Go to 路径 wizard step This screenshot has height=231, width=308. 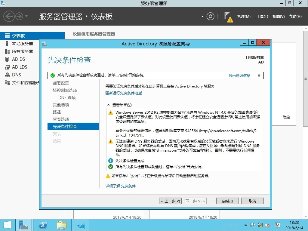pos(57,112)
